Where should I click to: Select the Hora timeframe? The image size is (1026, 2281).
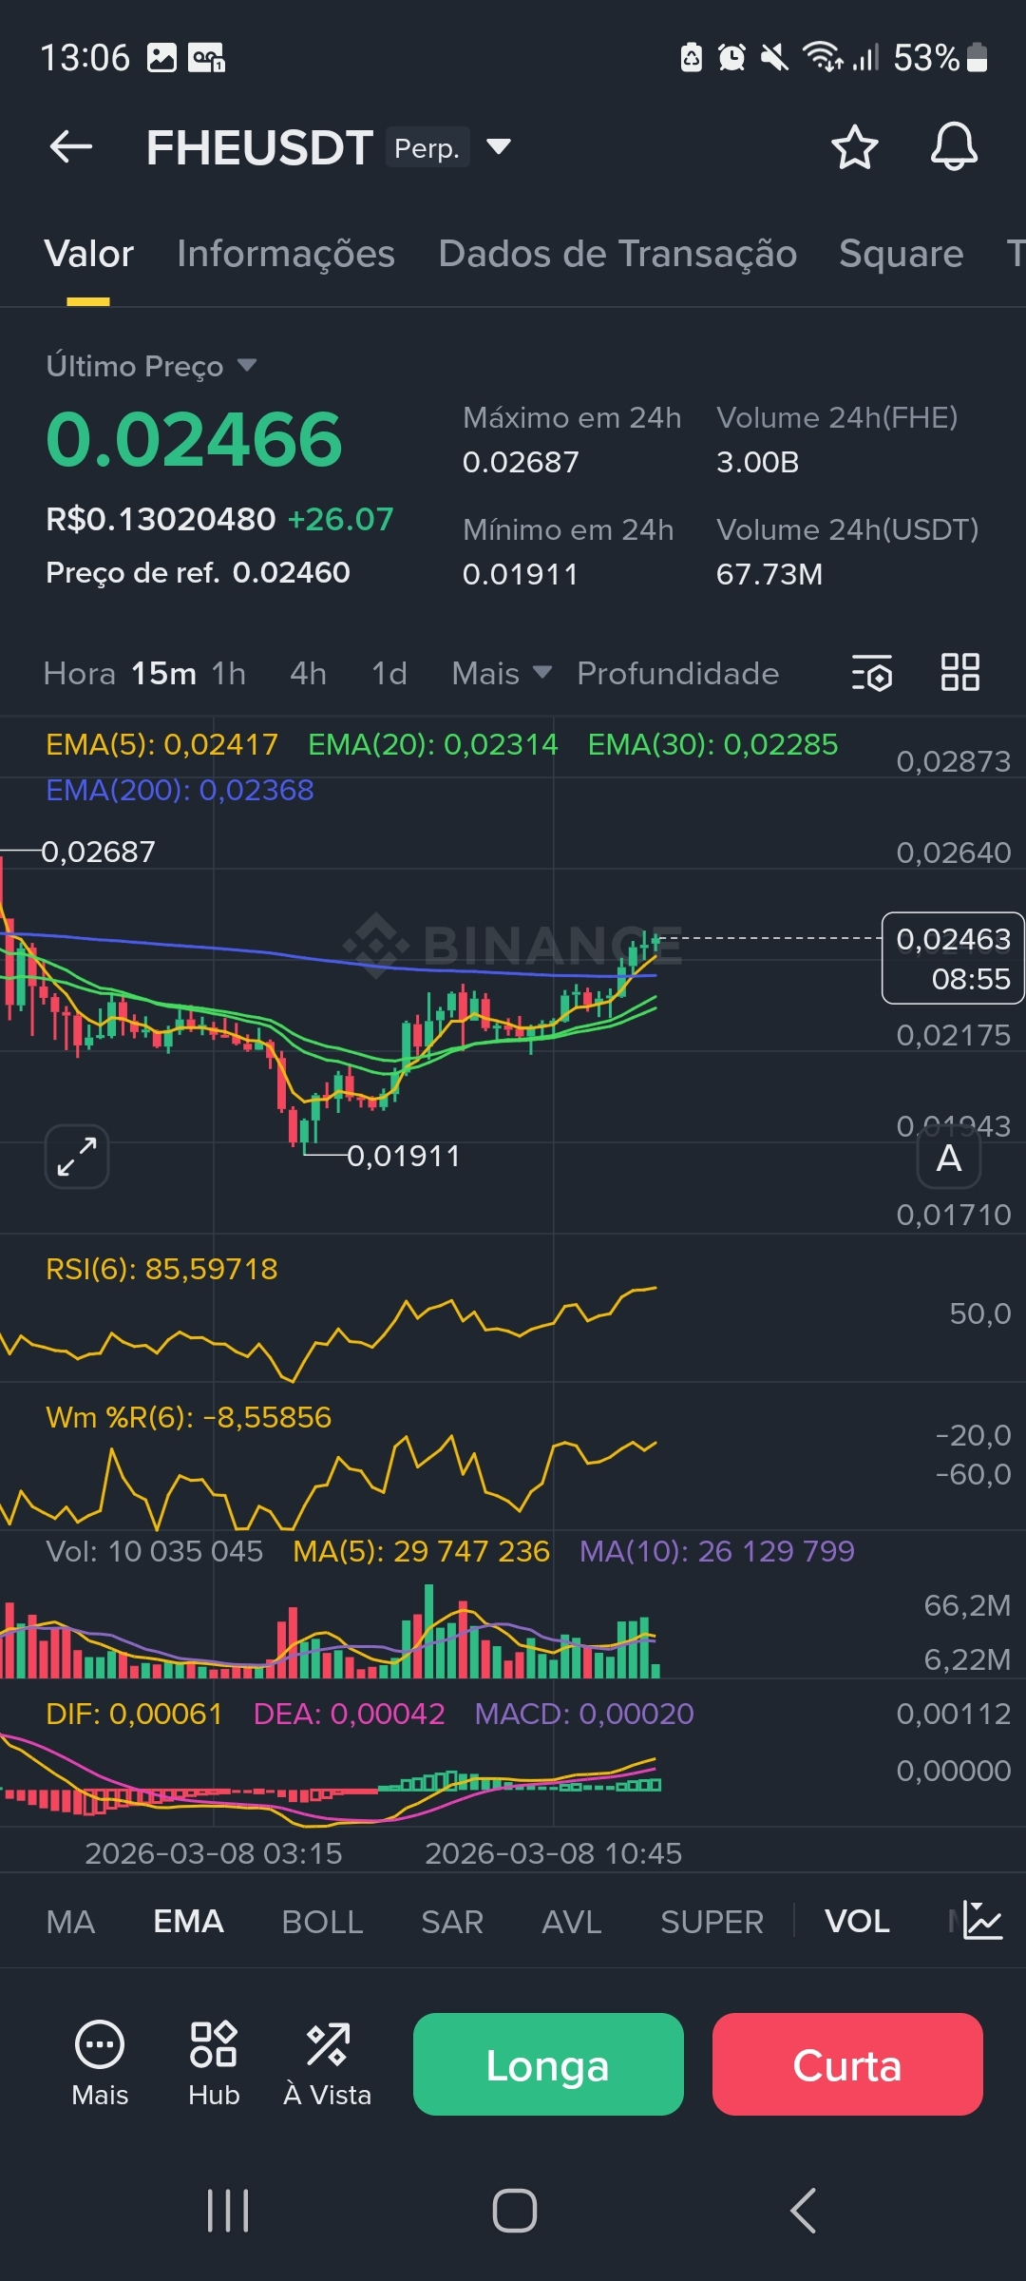click(x=79, y=673)
